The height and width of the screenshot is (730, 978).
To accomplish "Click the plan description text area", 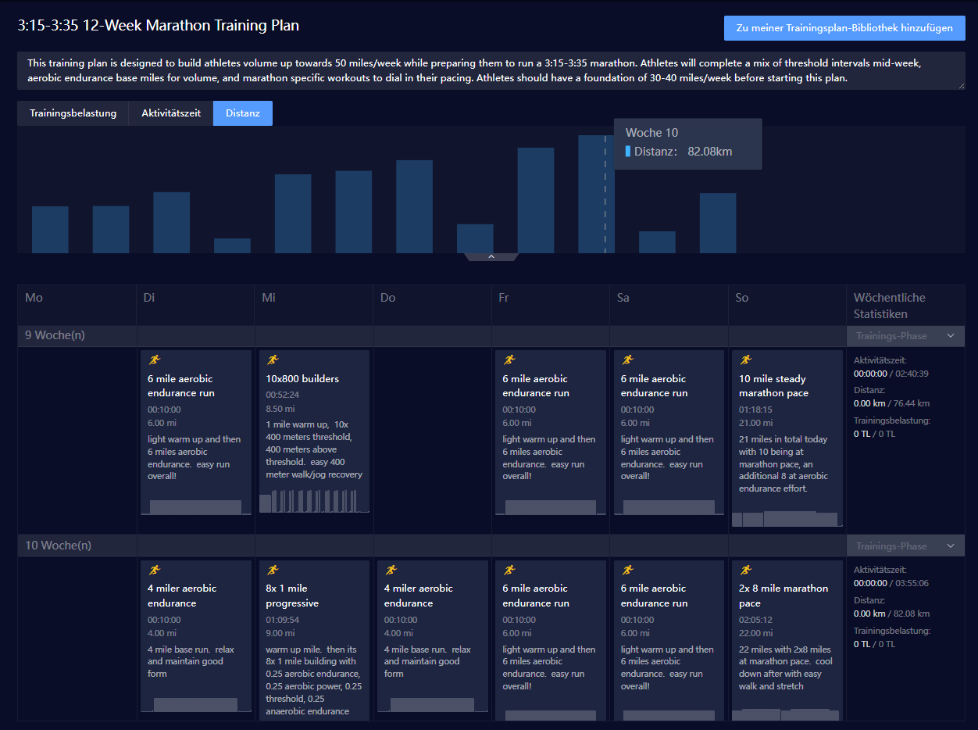I will [x=491, y=71].
